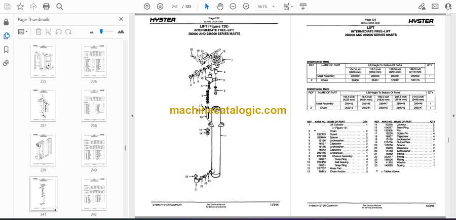
Task: Open the security lock panel
Action: (x=6, y=22)
